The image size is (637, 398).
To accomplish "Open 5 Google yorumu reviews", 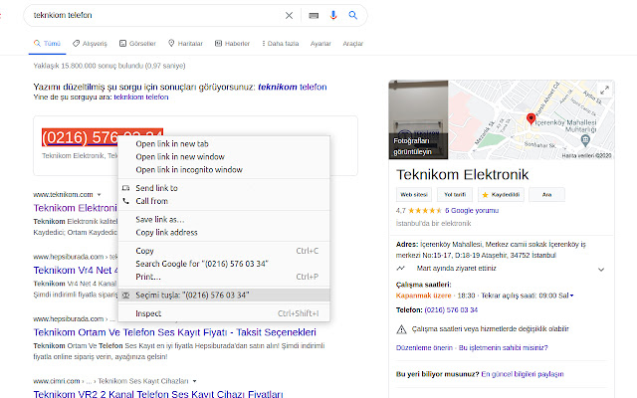I will click(x=472, y=210).
